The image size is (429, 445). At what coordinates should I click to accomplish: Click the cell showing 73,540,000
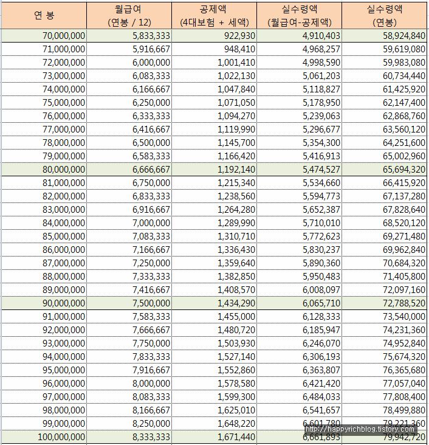[385, 317]
